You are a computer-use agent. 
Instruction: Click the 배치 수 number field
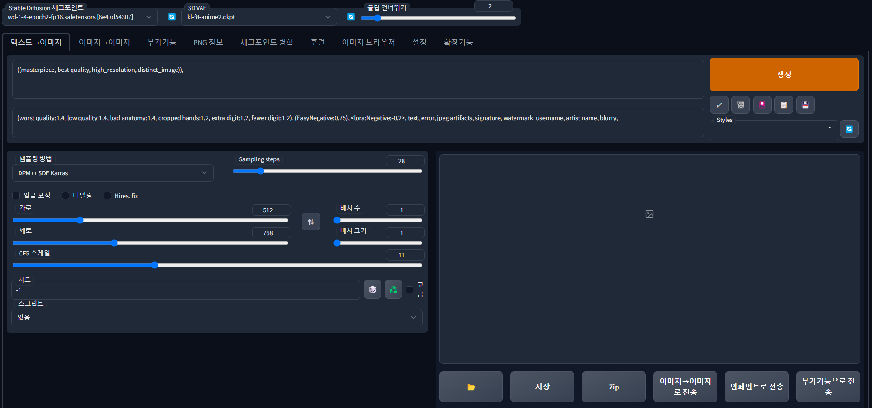coord(405,210)
